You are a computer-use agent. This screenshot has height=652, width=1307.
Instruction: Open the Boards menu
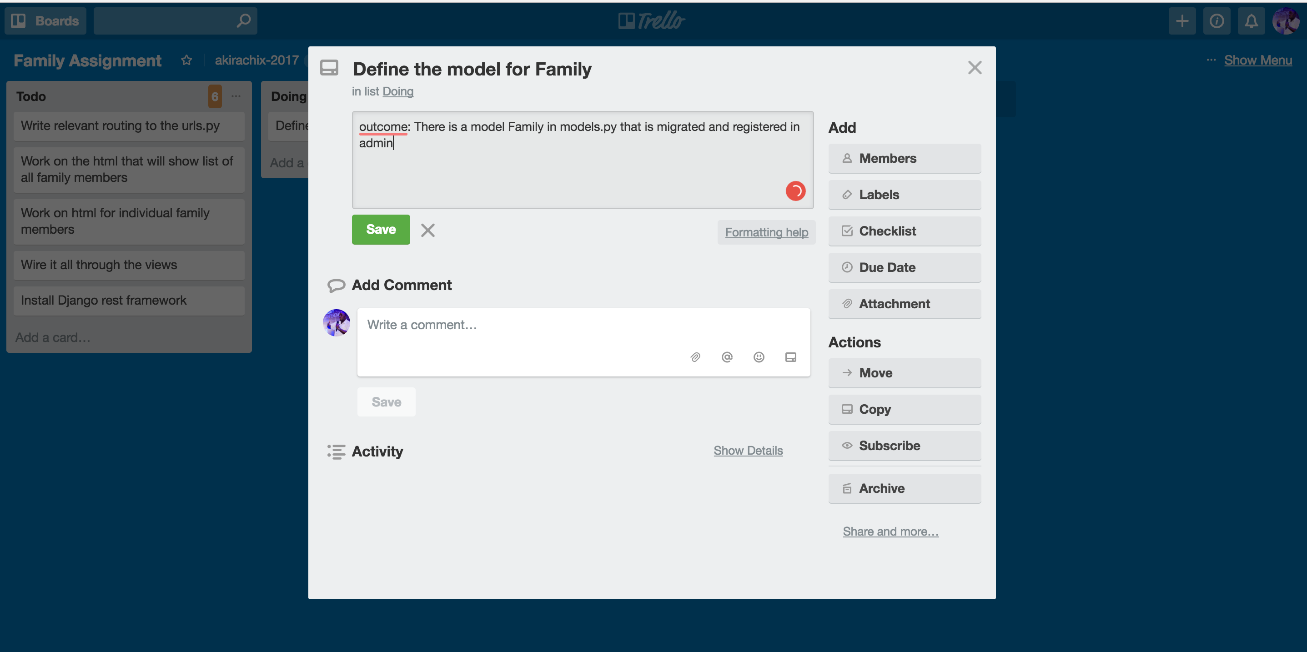pos(45,21)
